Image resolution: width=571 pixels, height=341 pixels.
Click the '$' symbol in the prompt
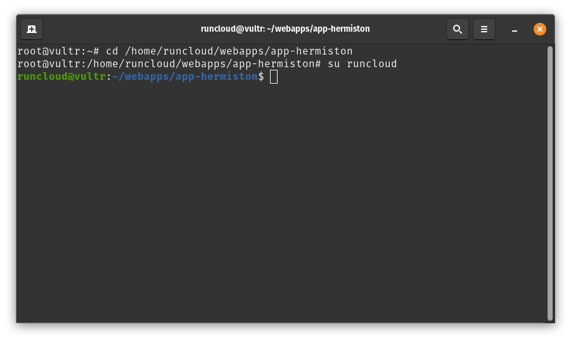[x=261, y=77]
